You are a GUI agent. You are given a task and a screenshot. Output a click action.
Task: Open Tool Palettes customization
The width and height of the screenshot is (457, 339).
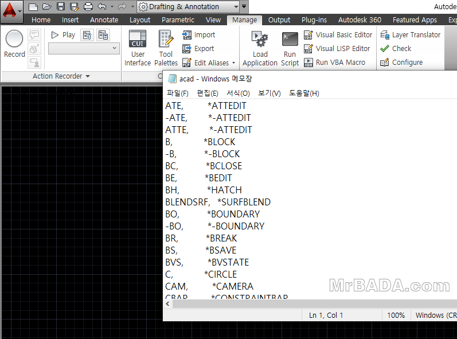(166, 48)
